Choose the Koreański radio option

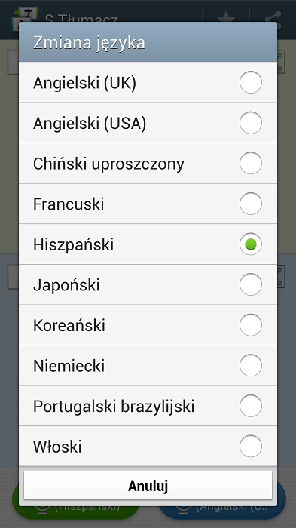point(251,325)
